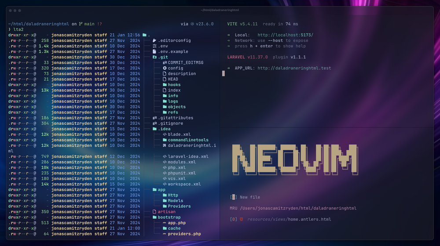Click the Http folder icon
The width and height of the screenshot is (440, 246).
pyautogui.click(x=165, y=195)
